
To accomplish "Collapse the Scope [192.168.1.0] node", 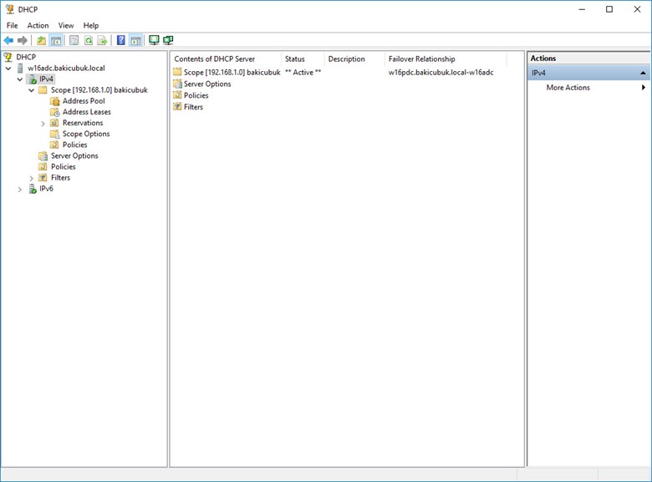I will click(x=32, y=90).
